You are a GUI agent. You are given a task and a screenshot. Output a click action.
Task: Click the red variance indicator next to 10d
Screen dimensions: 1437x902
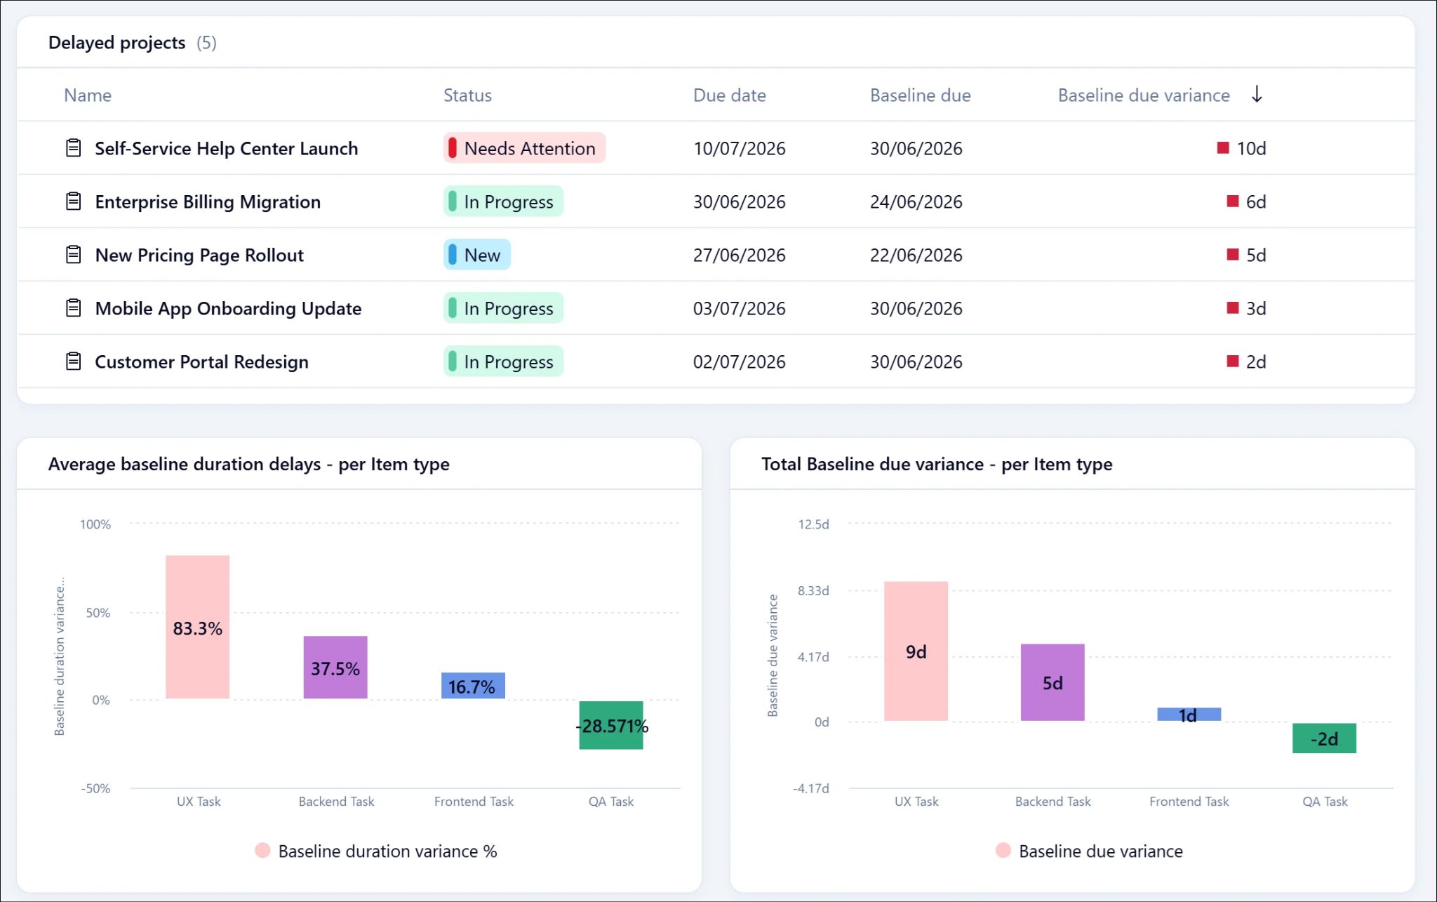point(1223,147)
